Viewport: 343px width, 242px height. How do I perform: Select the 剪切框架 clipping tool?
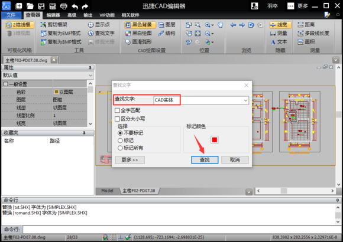tap(54, 25)
